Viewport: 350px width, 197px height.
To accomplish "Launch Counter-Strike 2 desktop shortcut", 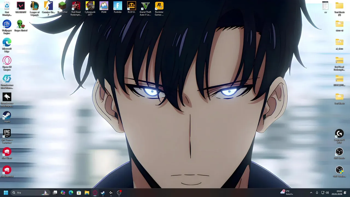I will point(48,9).
